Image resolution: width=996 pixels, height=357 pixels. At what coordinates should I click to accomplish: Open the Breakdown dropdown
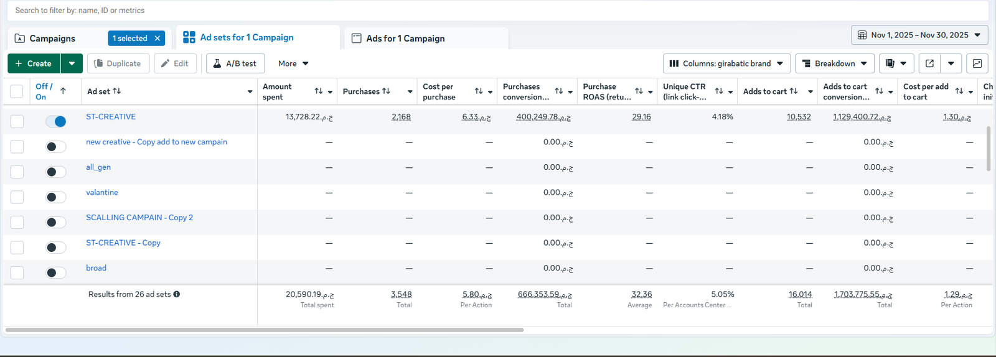834,63
